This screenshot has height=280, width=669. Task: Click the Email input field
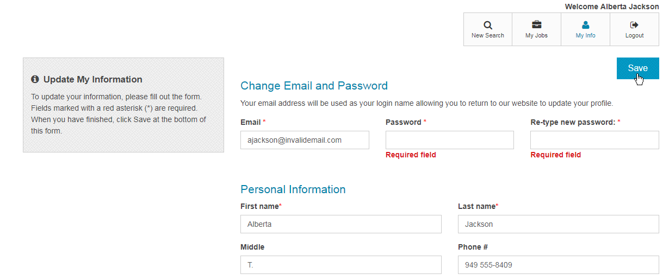coord(305,140)
